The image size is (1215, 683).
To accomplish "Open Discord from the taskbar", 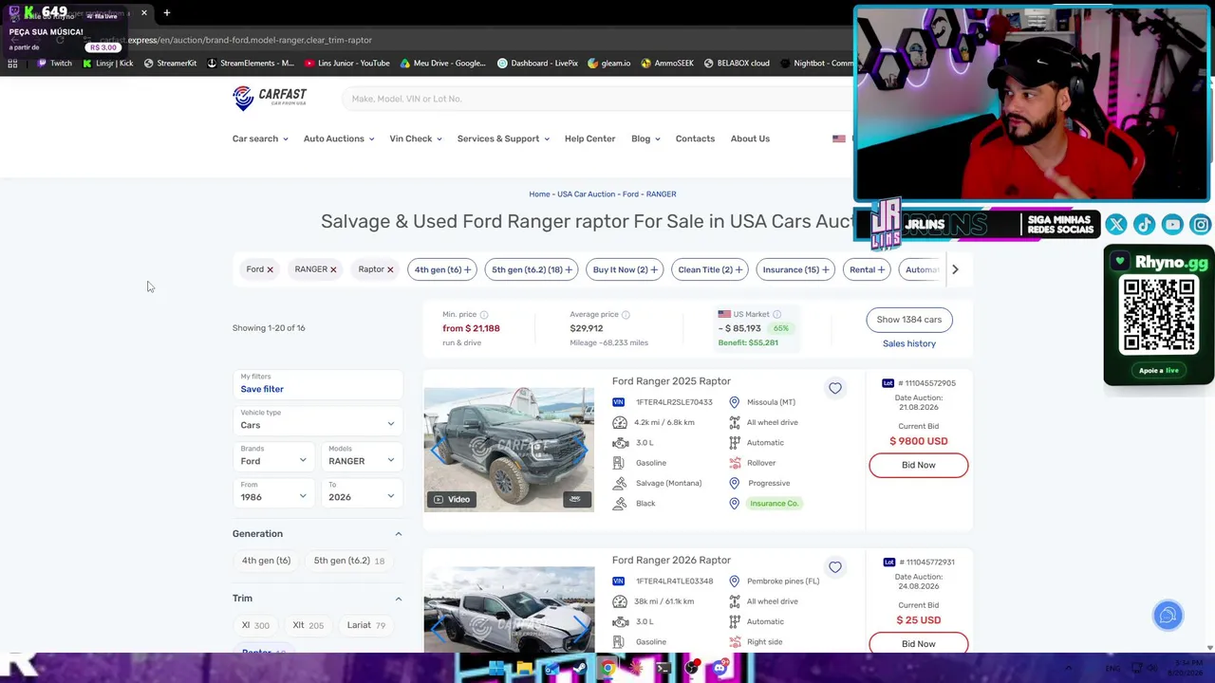I will click(x=720, y=669).
